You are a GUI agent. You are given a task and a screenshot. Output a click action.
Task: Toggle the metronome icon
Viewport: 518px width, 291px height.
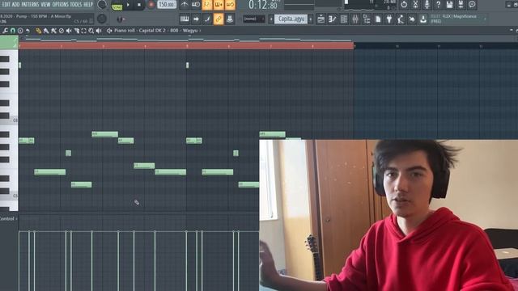point(185,5)
